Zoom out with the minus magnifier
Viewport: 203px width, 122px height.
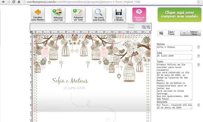pyautogui.click(x=148, y=27)
